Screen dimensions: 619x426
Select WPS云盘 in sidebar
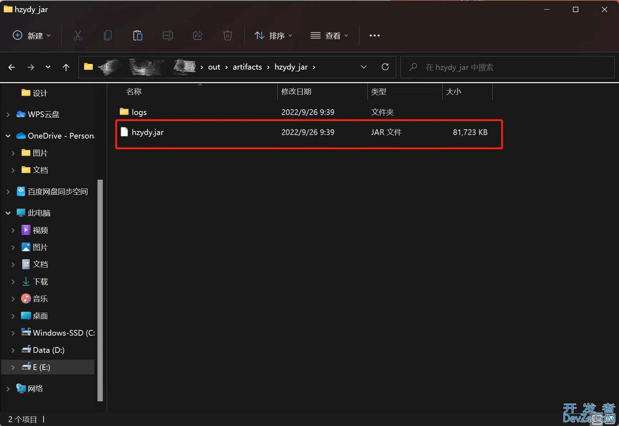(38, 114)
